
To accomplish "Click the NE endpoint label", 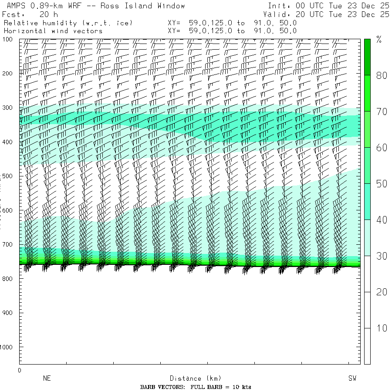I will click(x=47, y=378).
